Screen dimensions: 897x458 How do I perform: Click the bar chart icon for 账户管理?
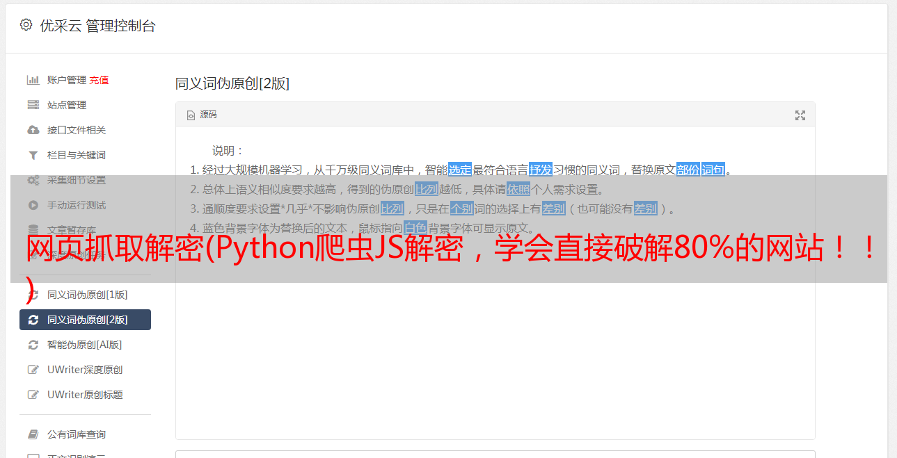click(x=33, y=80)
